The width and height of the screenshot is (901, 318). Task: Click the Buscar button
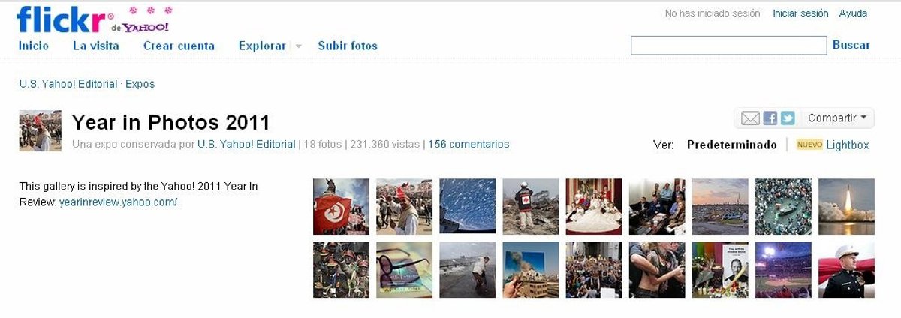pos(851,45)
